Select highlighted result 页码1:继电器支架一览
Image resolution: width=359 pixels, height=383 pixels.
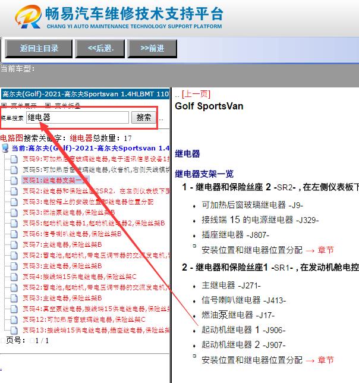(55, 180)
